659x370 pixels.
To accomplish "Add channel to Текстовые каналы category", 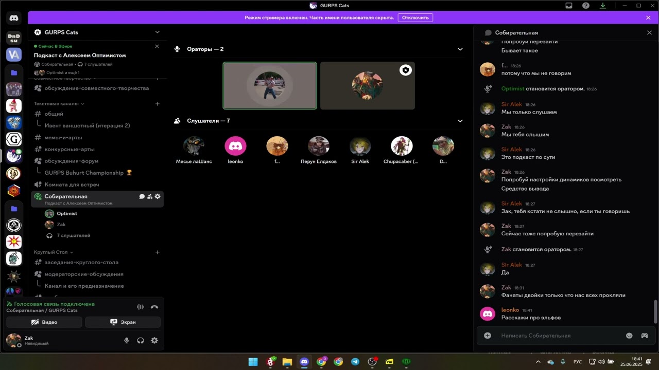I will [158, 104].
